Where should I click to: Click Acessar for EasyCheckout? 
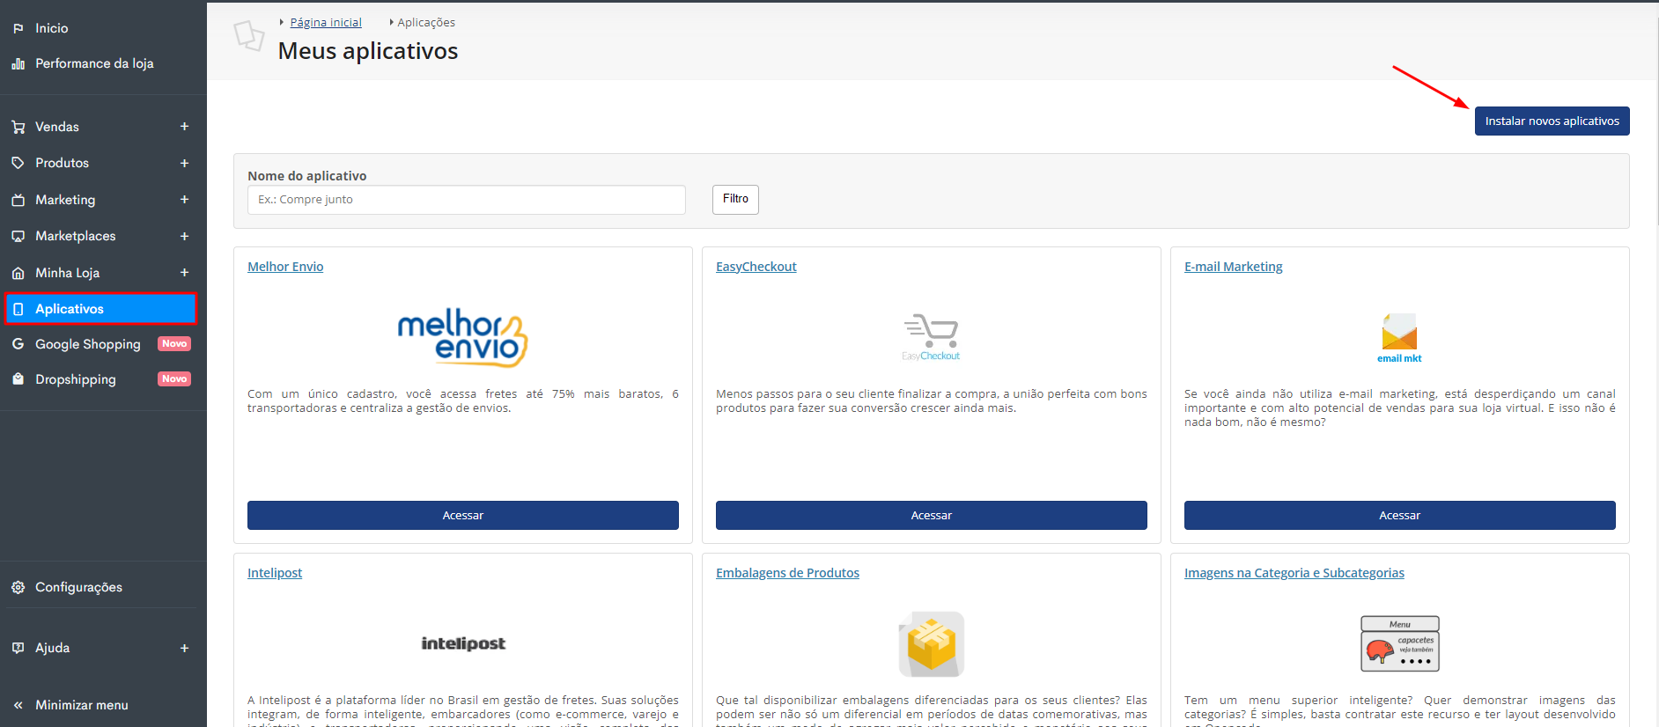pos(932,515)
